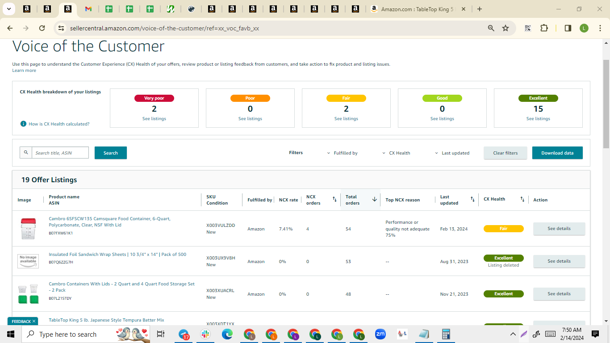
Task: See listings under Poor
Action: 250,119
